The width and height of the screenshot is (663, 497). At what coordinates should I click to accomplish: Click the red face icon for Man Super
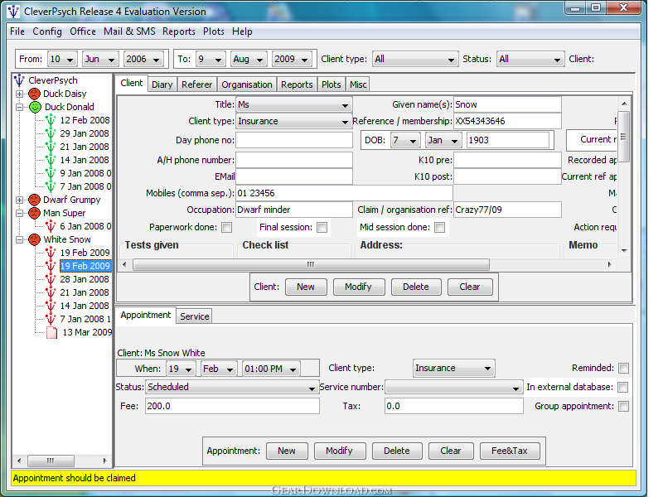pos(35,213)
